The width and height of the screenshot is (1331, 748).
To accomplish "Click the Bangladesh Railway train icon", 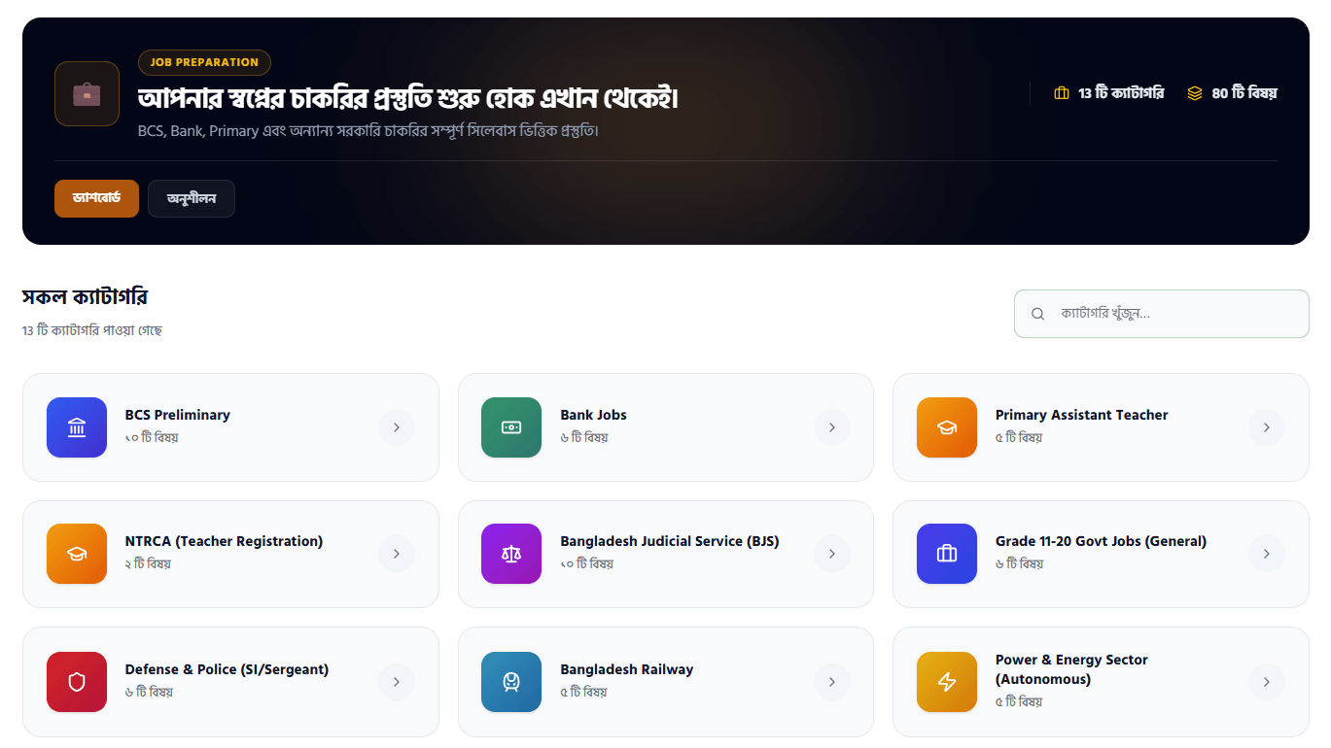I will pyautogui.click(x=511, y=682).
